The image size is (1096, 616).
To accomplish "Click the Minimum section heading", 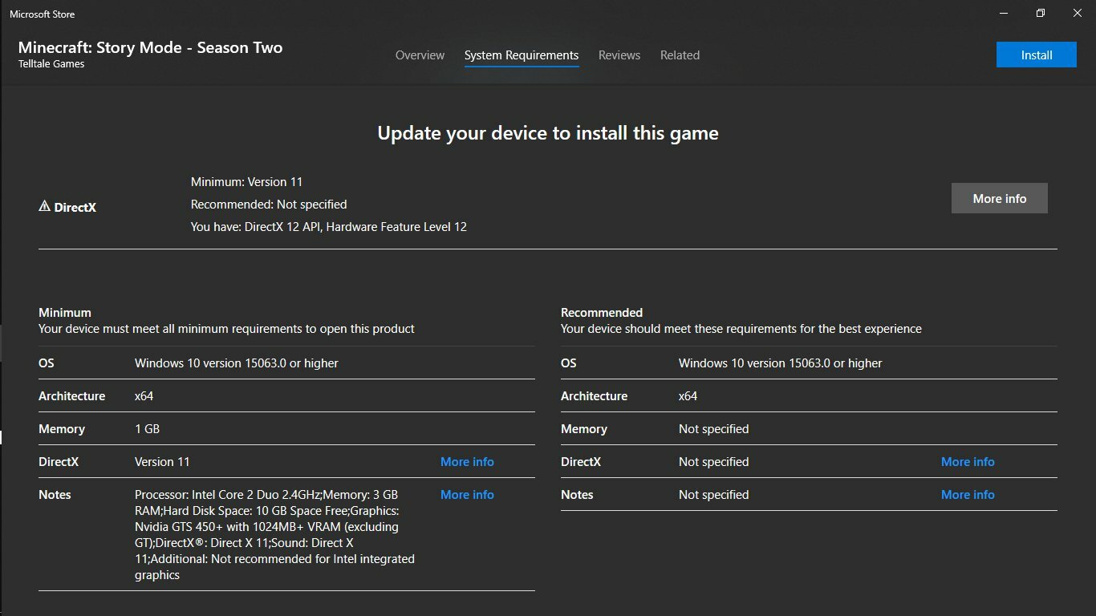I will pos(65,313).
